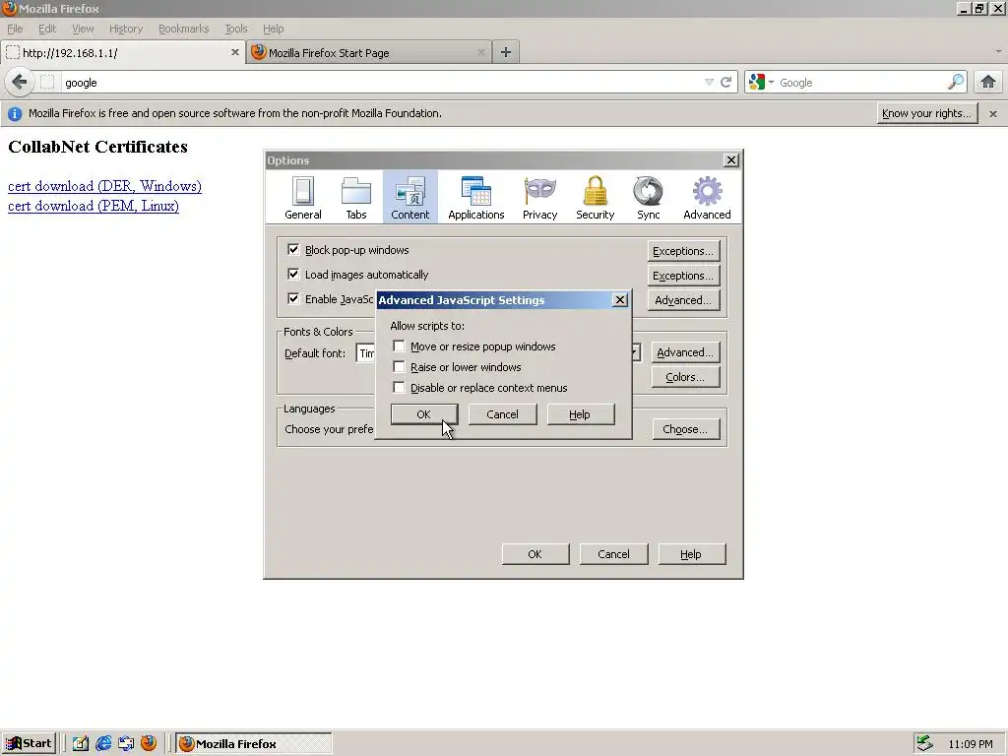Screen dimensions: 1008x756
Task: Open the View menu
Action: [x=83, y=29]
